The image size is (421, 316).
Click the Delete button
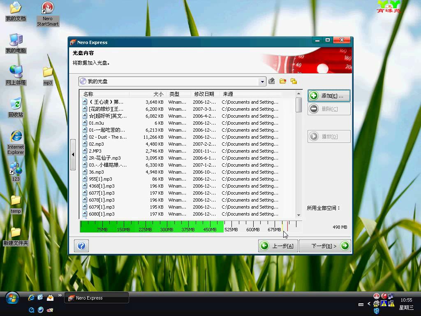tap(329, 109)
